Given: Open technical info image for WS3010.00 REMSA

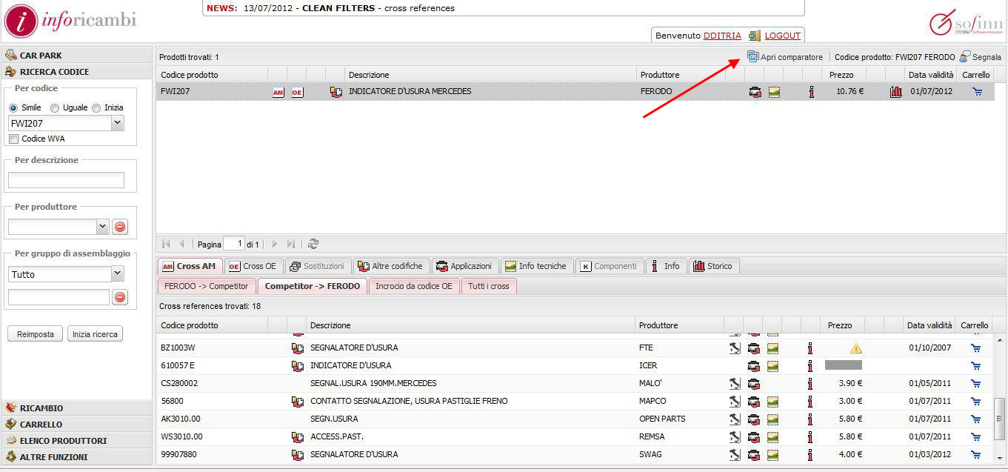Looking at the screenshot, I should [x=772, y=437].
